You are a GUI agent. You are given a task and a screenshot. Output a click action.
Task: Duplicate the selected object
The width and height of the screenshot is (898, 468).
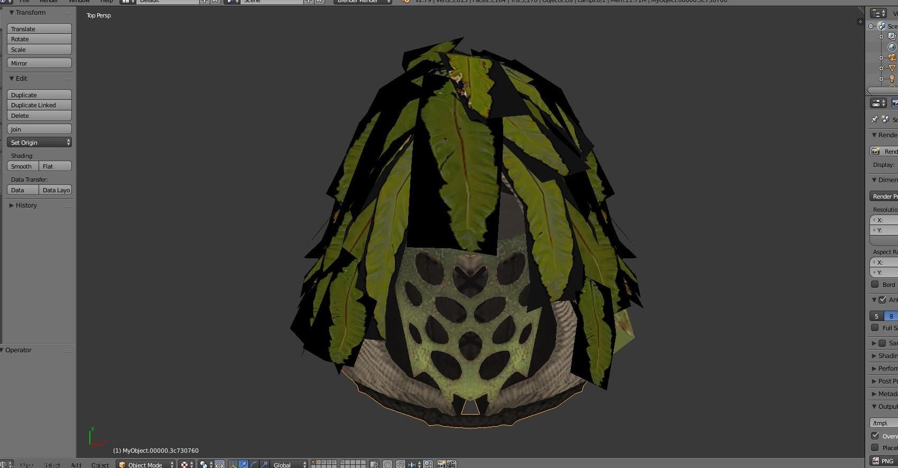pos(39,95)
